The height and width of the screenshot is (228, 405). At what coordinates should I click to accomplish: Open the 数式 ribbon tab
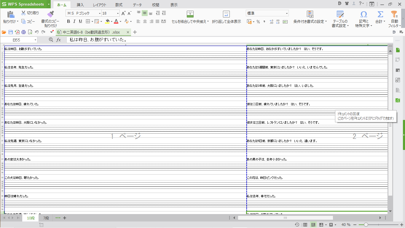(119, 5)
